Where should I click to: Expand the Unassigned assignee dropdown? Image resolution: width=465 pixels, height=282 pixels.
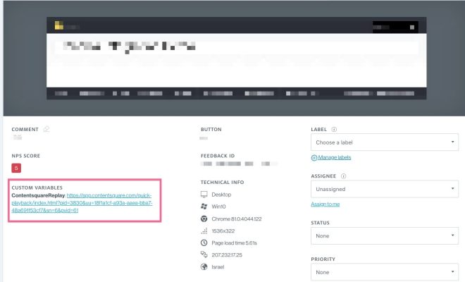pyautogui.click(x=383, y=189)
